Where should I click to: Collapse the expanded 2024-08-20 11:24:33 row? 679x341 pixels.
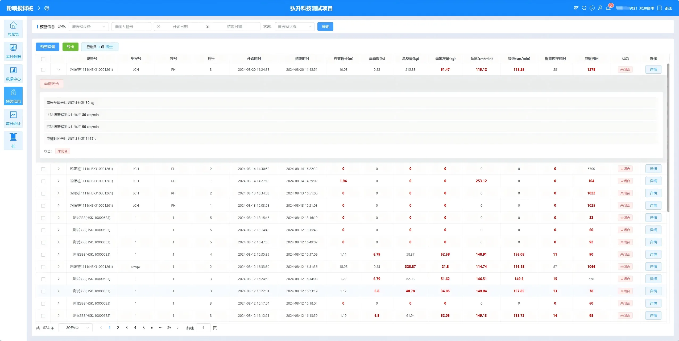point(59,69)
